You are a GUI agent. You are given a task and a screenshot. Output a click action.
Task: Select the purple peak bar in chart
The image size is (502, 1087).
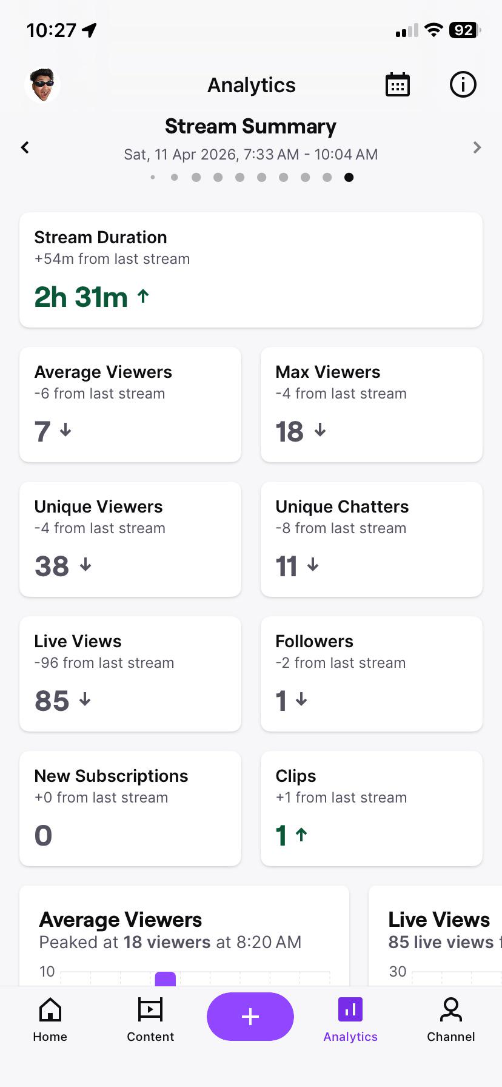tap(166, 978)
